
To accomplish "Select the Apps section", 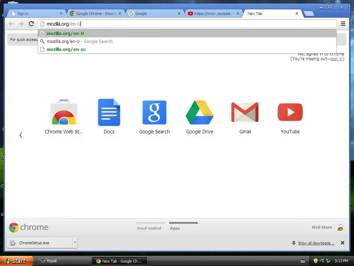I will tap(175, 228).
